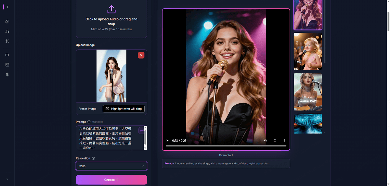This screenshot has height=186, width=390.
Task: Seek on the video progress bar
Action: point(226,146)
